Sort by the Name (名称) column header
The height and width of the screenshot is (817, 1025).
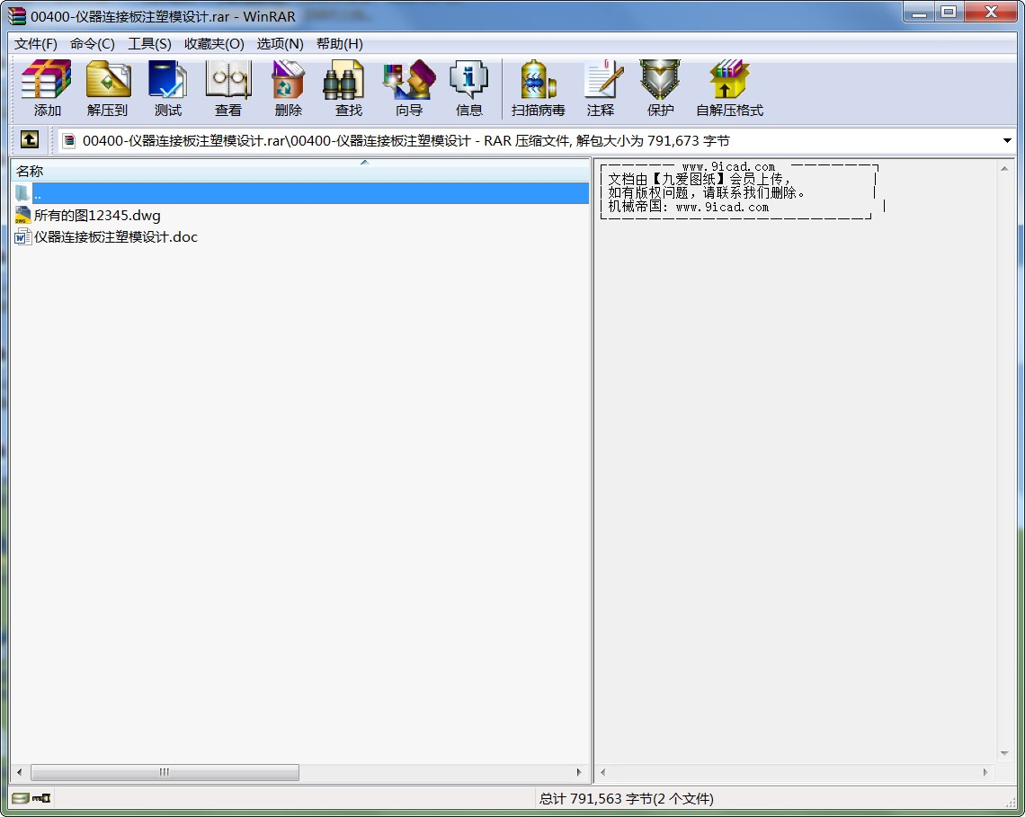click(x=180, y=171)
